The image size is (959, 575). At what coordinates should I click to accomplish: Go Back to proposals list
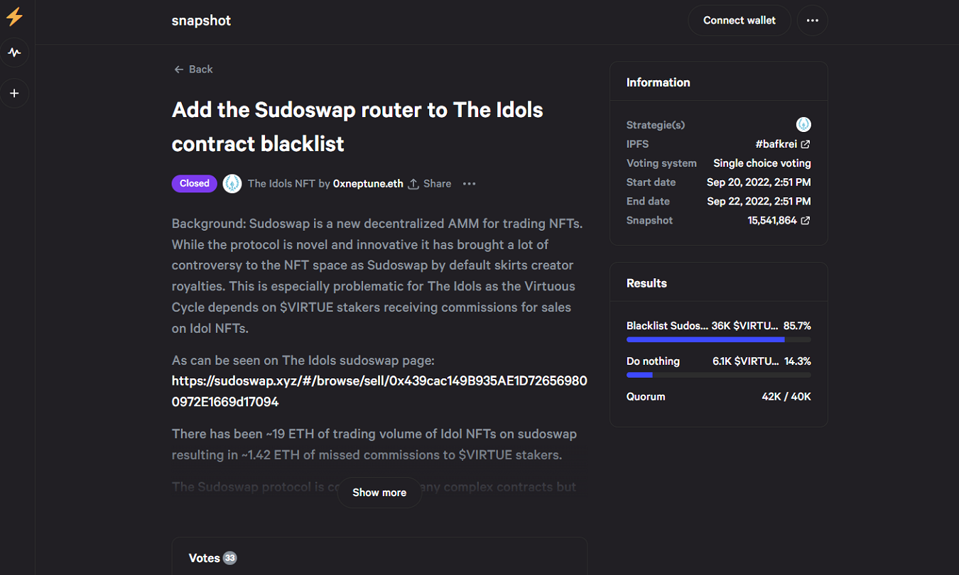click(193, 70)
